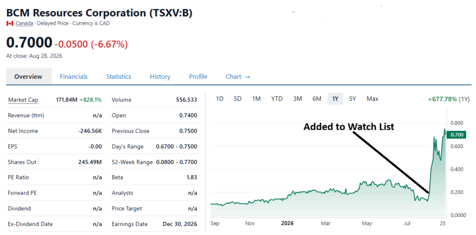Click the BCM Resources Corporation title

[99, 13]
